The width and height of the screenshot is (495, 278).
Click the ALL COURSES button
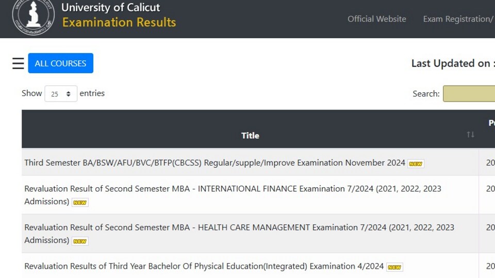[x=61, y=63]
